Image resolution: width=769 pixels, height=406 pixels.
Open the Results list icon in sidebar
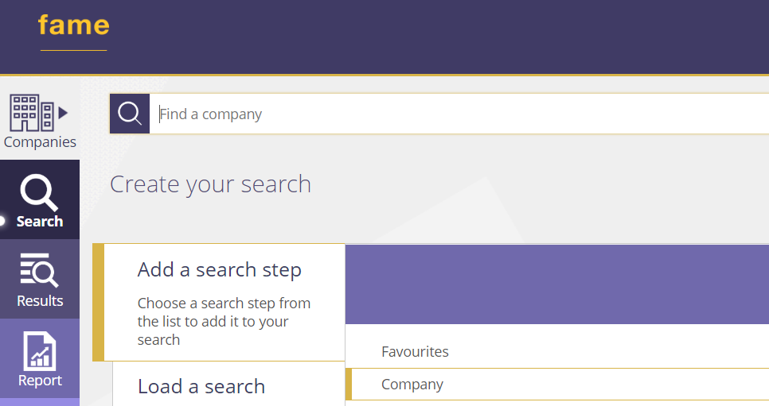click(x=39, y=272)
